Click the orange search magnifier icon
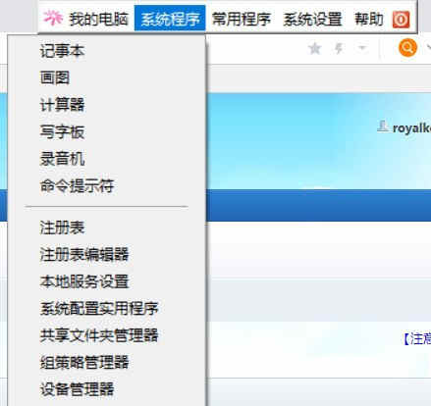Image resolution: width=431 pixels, height=406 pixels. pos(407,48)
